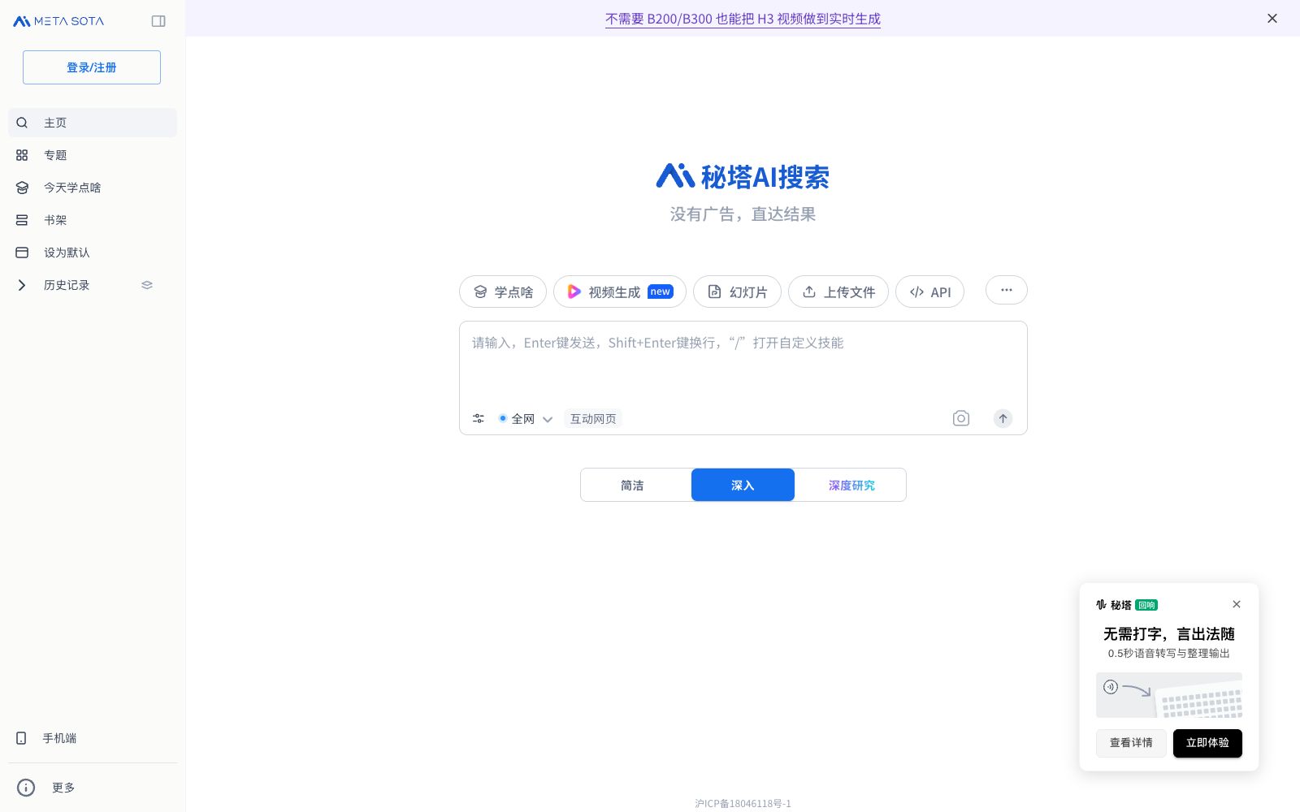Image resolution: width=1300 pixels, height=812 pixels.
Task: Select the 深入 mode tab
Action: 743,485
